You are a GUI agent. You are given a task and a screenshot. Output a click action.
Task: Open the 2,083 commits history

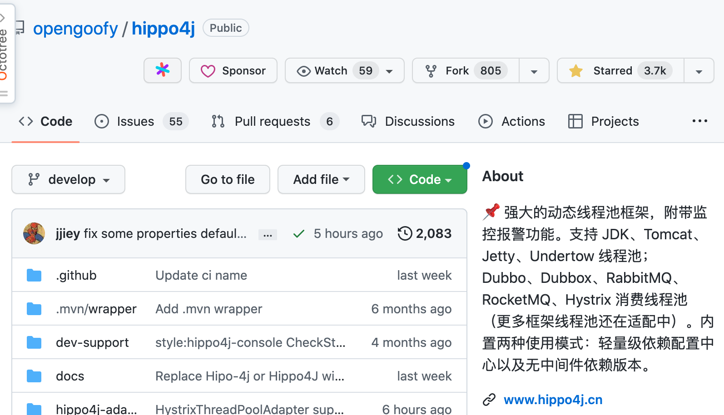coord(425,233)
